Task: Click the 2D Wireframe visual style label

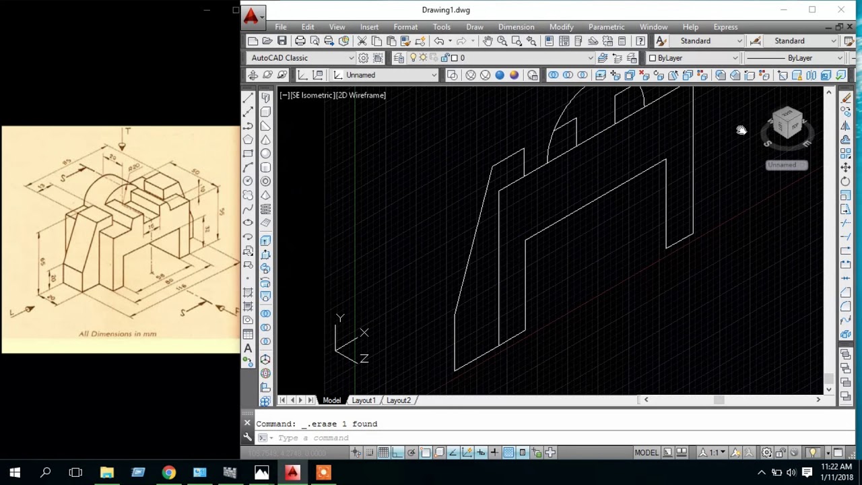Action: tap(361, 96)
